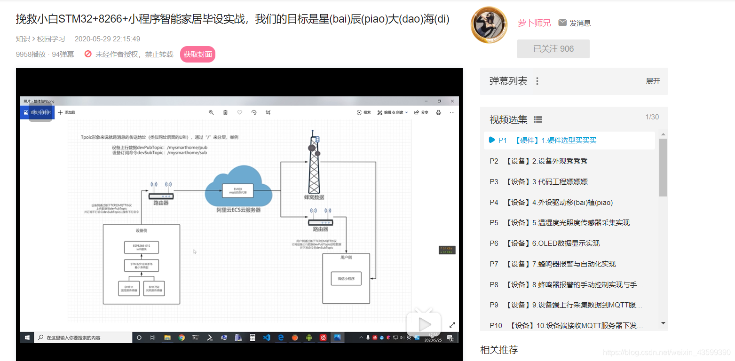Select the crop tool in the Photos toolbar

[269, 112]
